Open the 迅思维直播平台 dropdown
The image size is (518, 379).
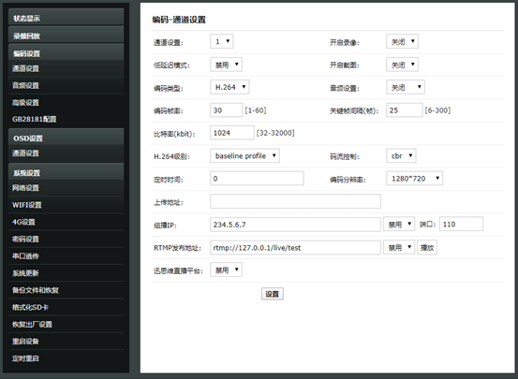click(x=226, y=270)
